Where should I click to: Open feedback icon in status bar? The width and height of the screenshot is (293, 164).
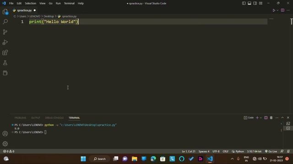click(282, 151)
